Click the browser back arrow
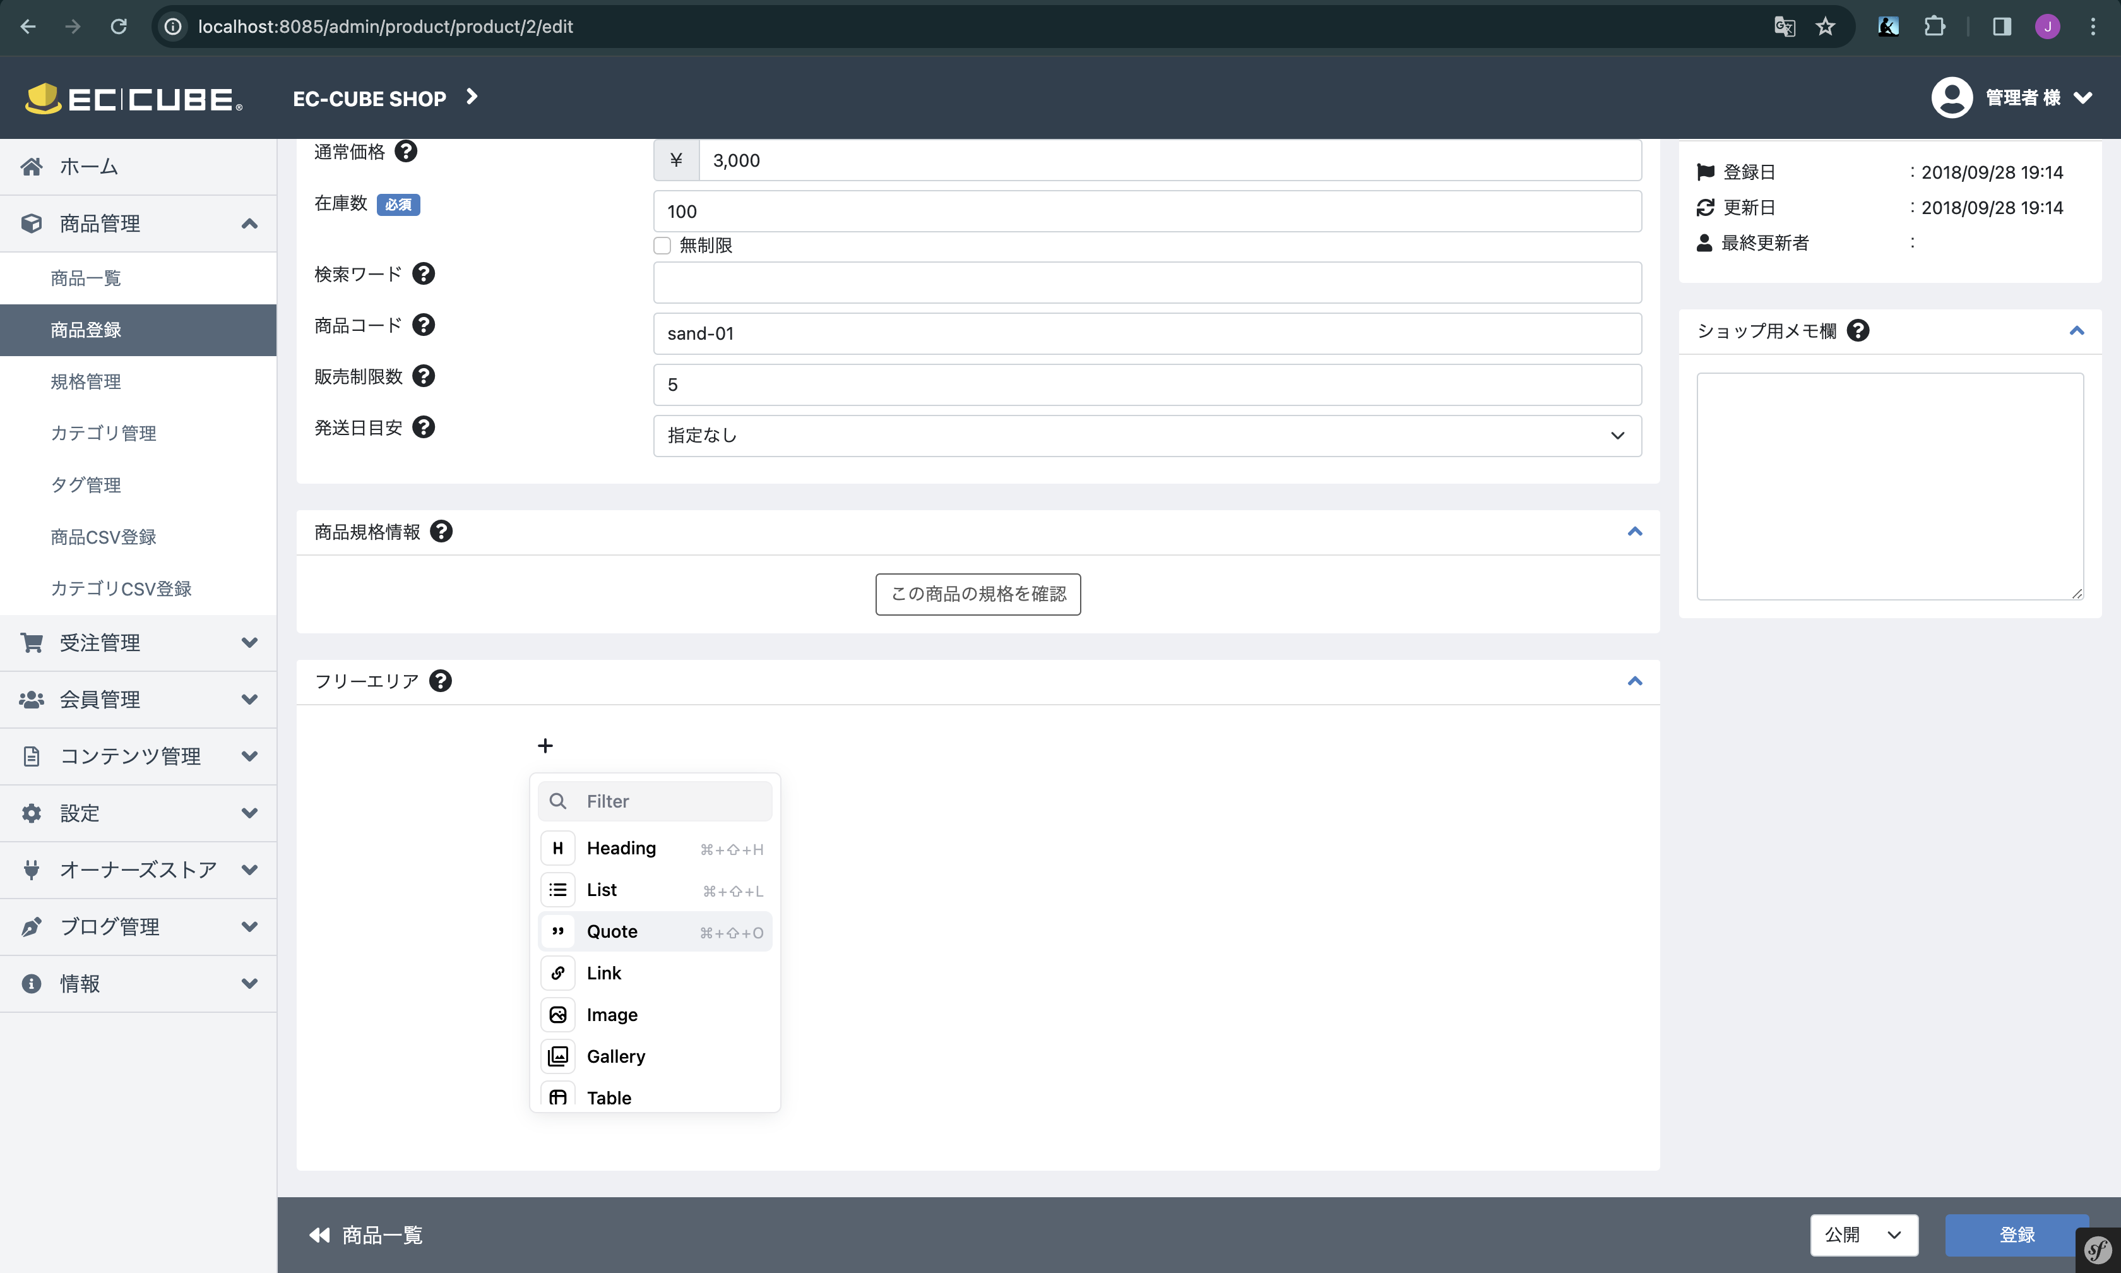2121x1273 pixels. pos(28,27)
